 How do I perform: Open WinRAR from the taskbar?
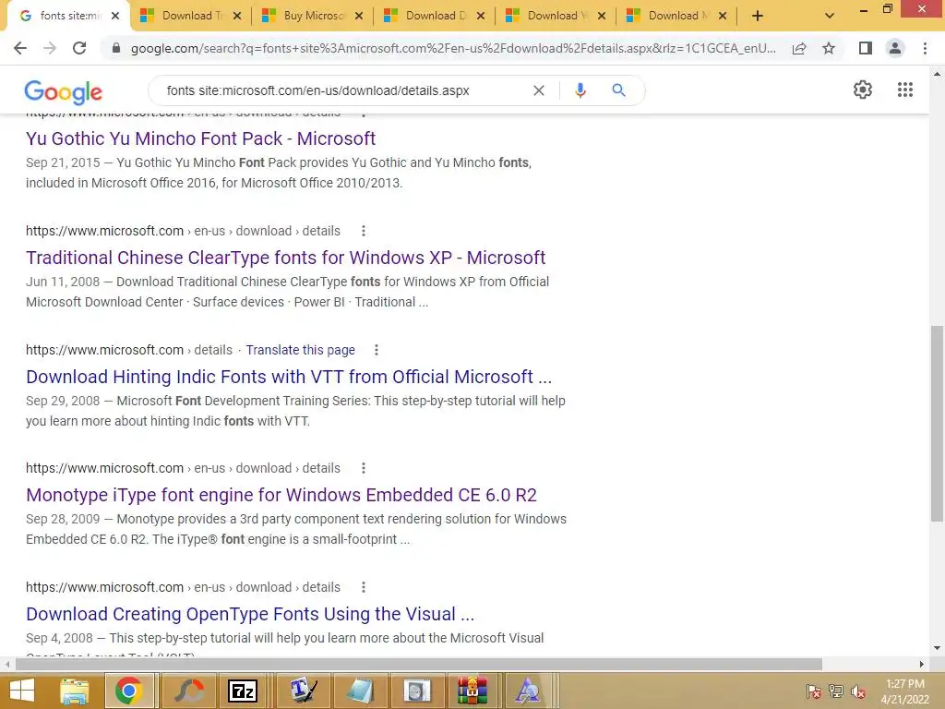[x=472, y=691]
